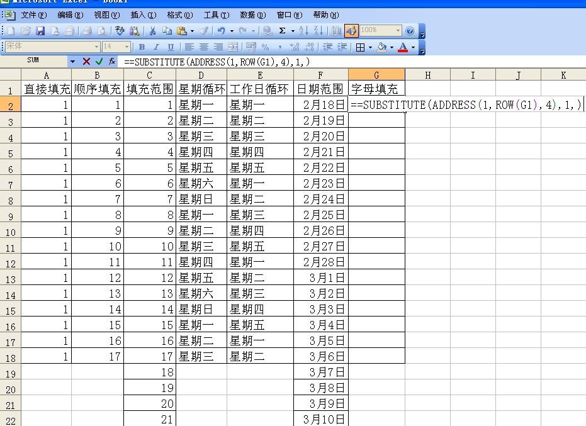The width and height of the screenshot is (586, 426).
Task: Click the Copy icon
Action: pos(167,31)
